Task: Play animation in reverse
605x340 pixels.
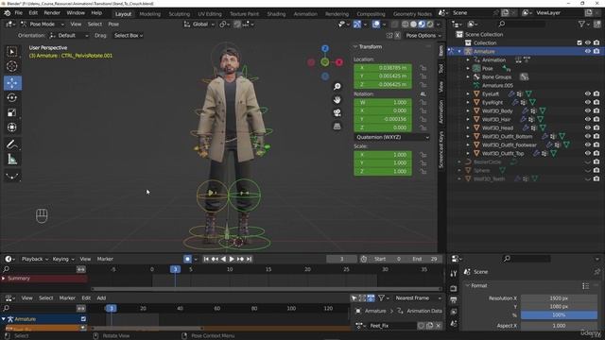Action: (223, 259)
